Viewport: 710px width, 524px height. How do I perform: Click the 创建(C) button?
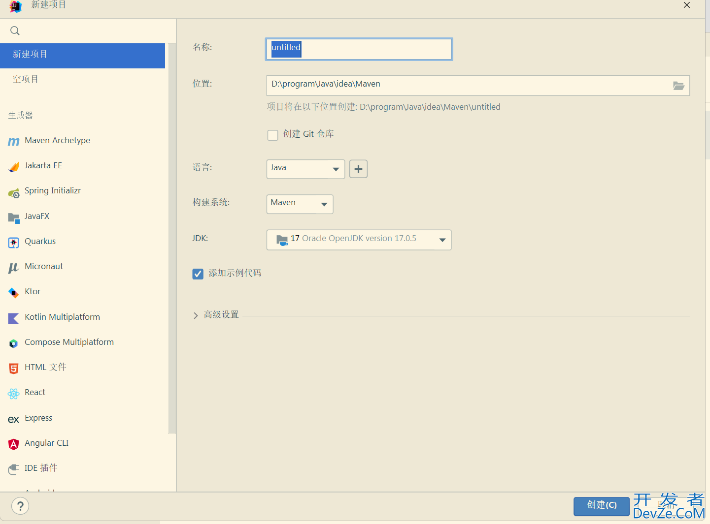click(602, 506)
